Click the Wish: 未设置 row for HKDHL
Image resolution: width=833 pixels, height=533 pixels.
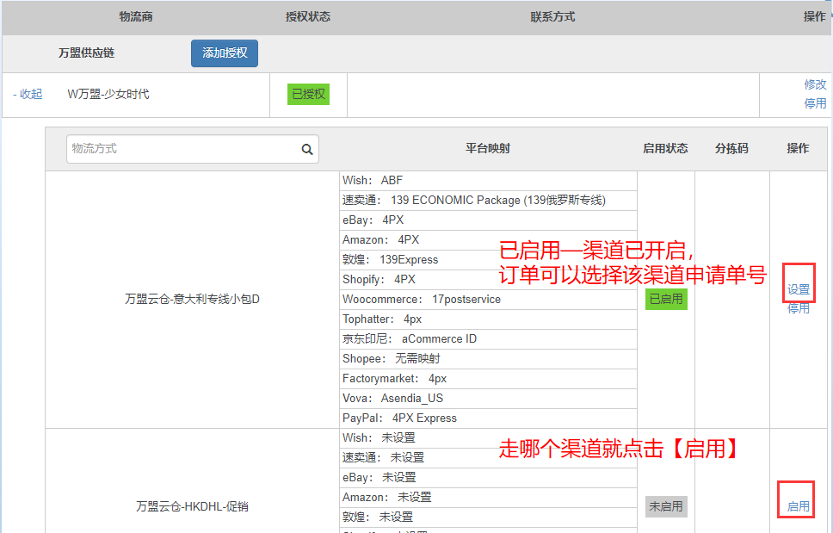click(488, 438)
